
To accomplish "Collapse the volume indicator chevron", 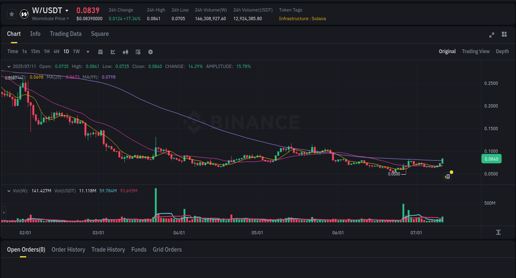I will (x=8, y=190).
